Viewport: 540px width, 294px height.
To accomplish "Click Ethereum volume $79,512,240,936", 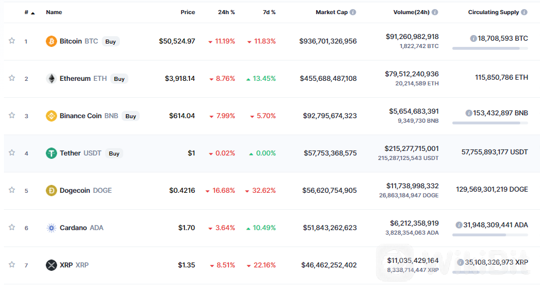I will point(412,74).
